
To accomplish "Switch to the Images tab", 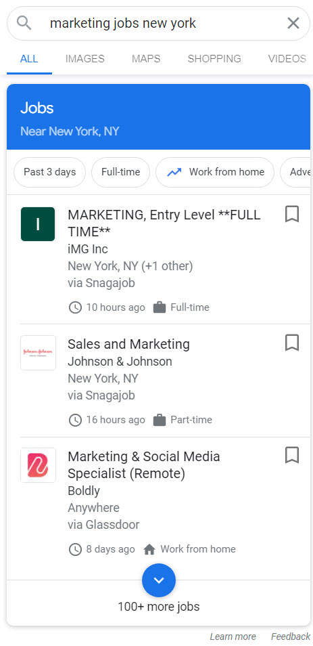I will (x=85, y=58).
